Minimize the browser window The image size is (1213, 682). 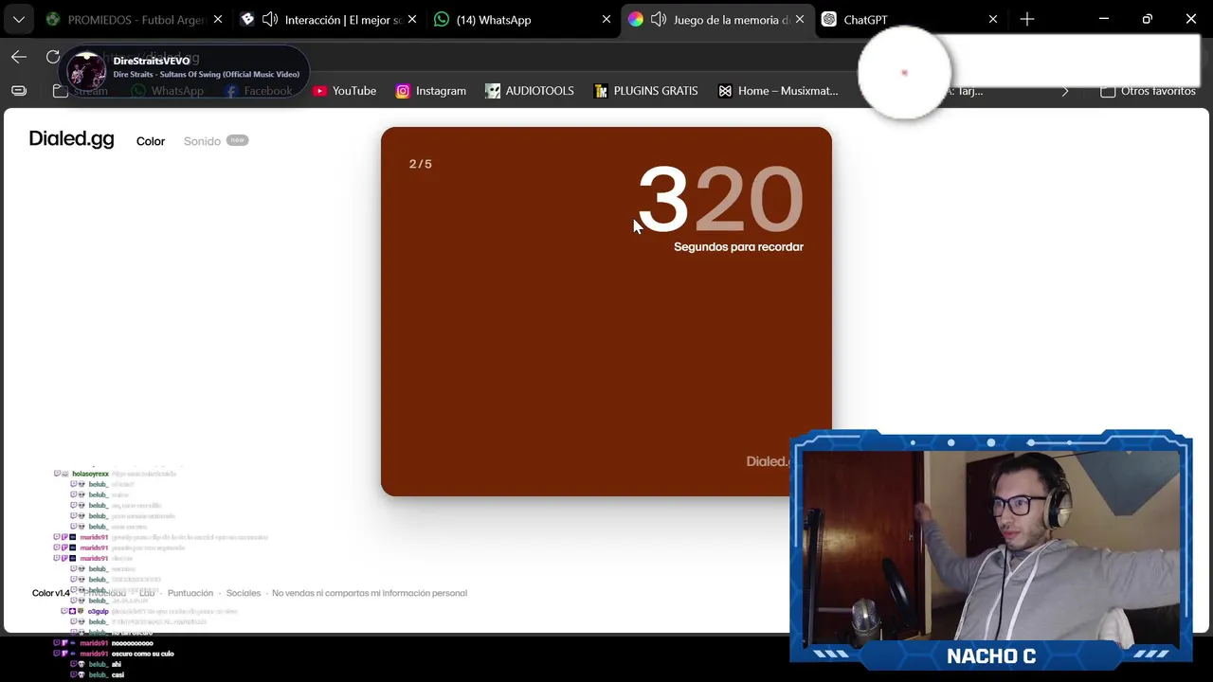1104,19
